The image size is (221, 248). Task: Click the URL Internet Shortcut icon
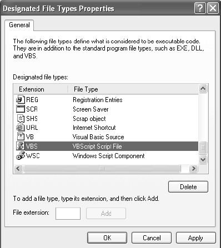(x=21, y=128)
